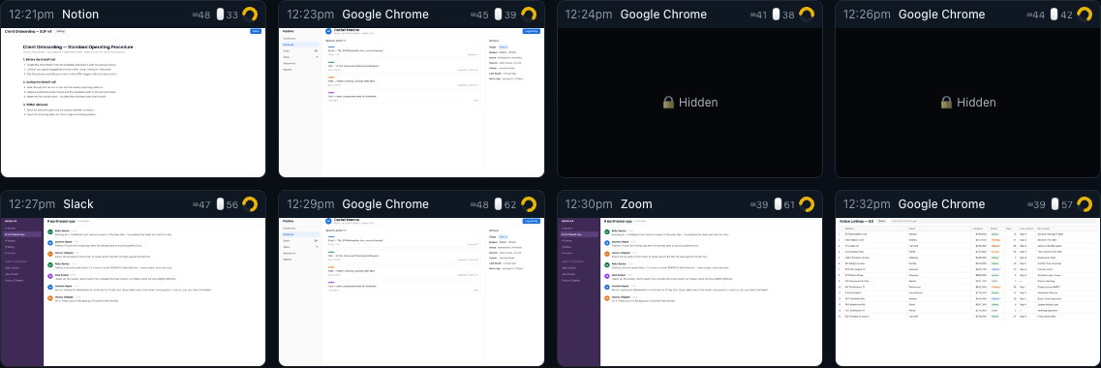
Task: Click the 12:26pm timestamp
Action: [x=866, y=15]
